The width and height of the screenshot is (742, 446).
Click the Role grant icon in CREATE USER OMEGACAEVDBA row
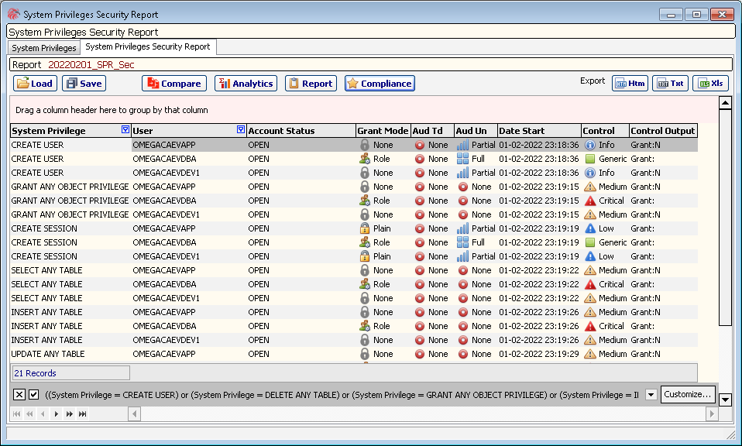coord(364,159)
